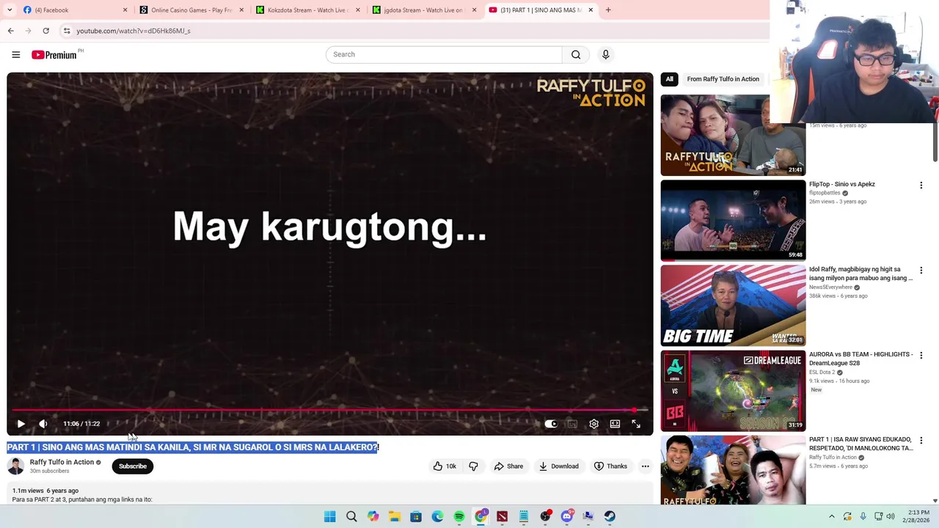Open Windows taskbar search
This screenshot has height=528, width=939.
point(351,516)
